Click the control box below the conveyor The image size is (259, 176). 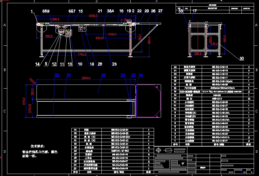coord(82,29)
